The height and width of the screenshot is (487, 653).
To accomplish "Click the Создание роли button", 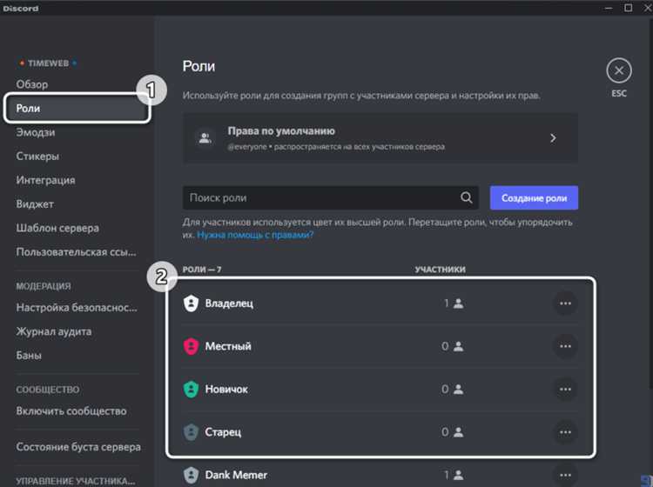I will 534,197.
